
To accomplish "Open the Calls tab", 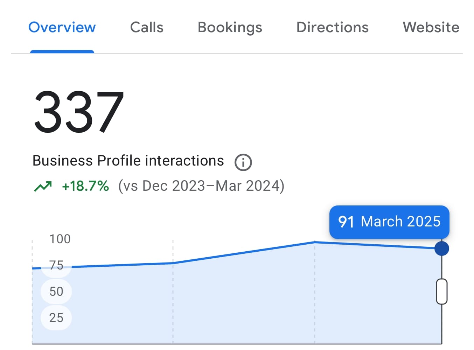I will [x=147, y=27].
